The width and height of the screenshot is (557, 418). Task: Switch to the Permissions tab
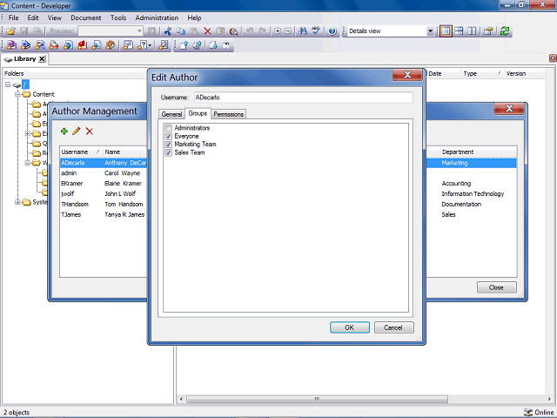pyautogui.click(x=228, y=114)
